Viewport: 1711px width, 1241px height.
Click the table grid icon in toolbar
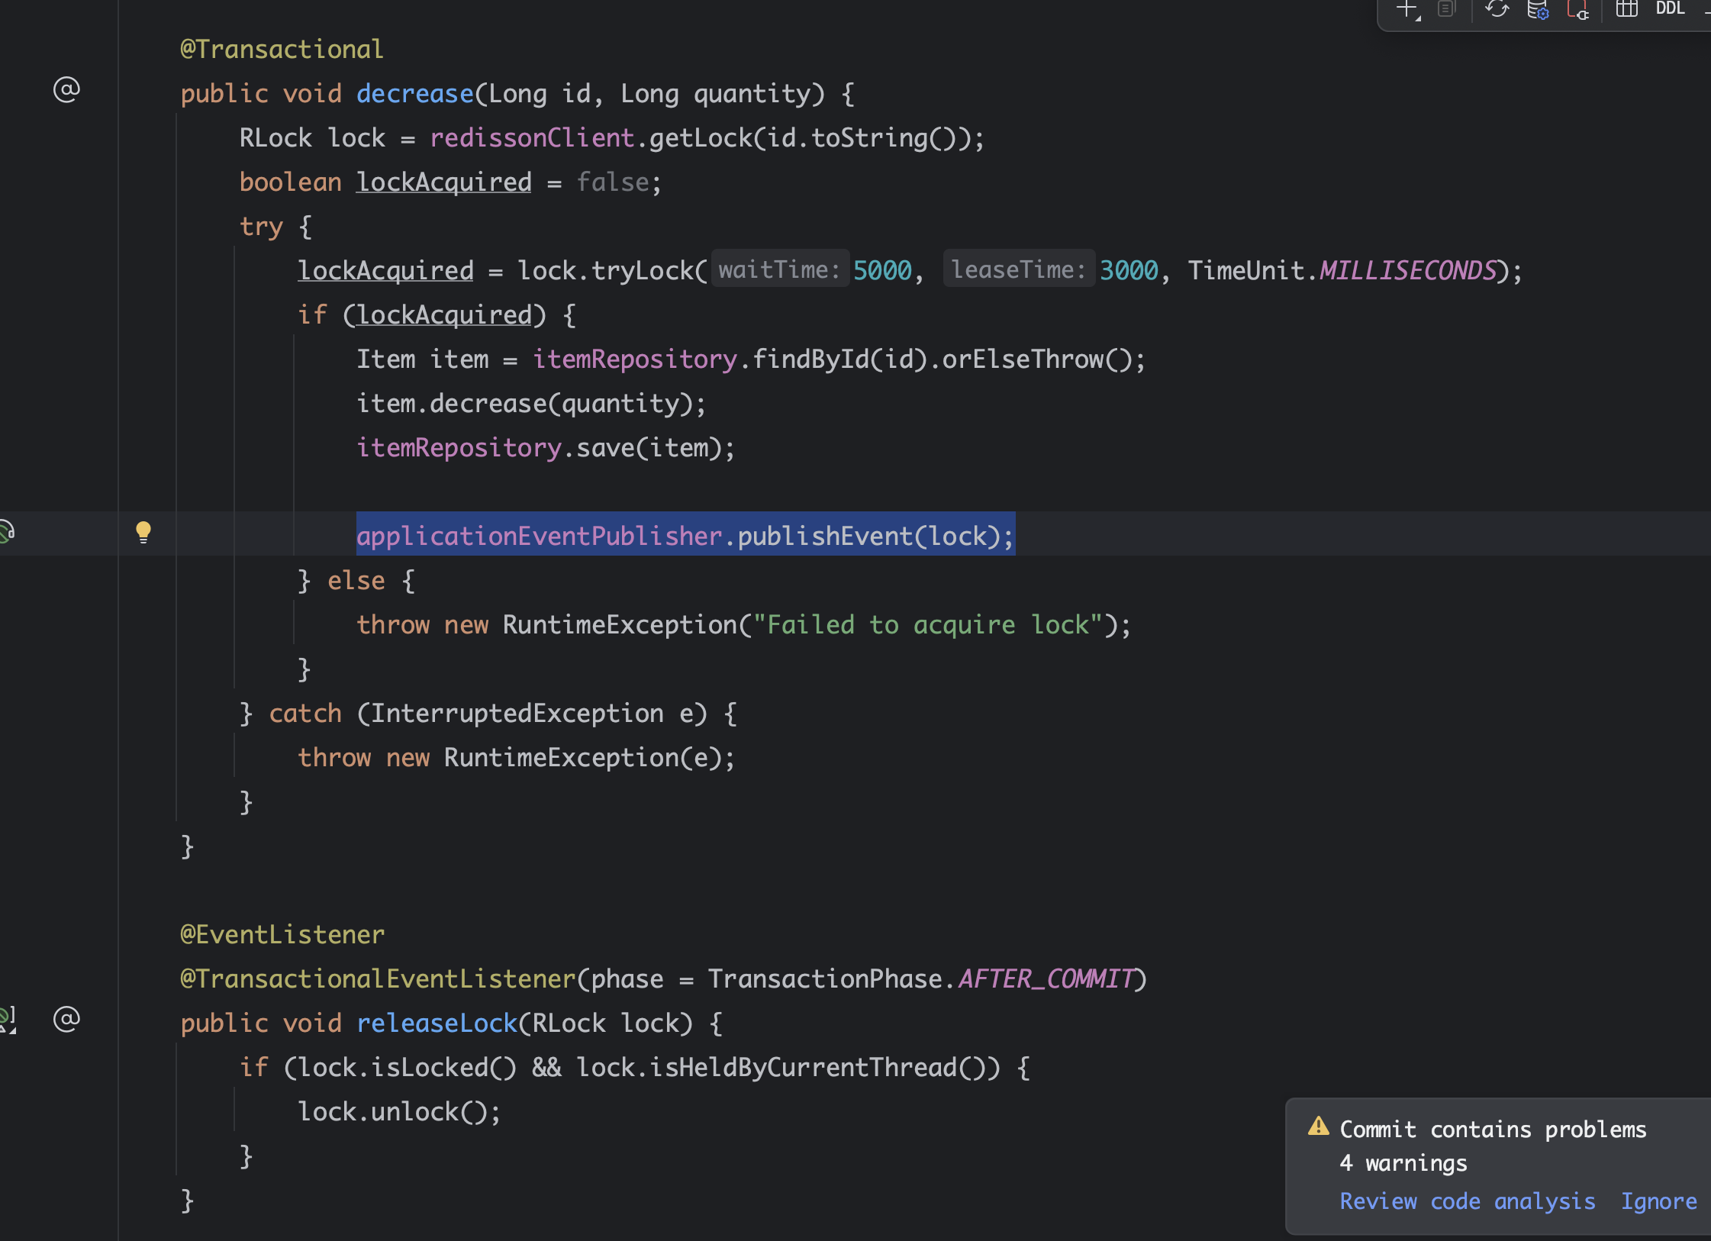[x=1626, y=9]
